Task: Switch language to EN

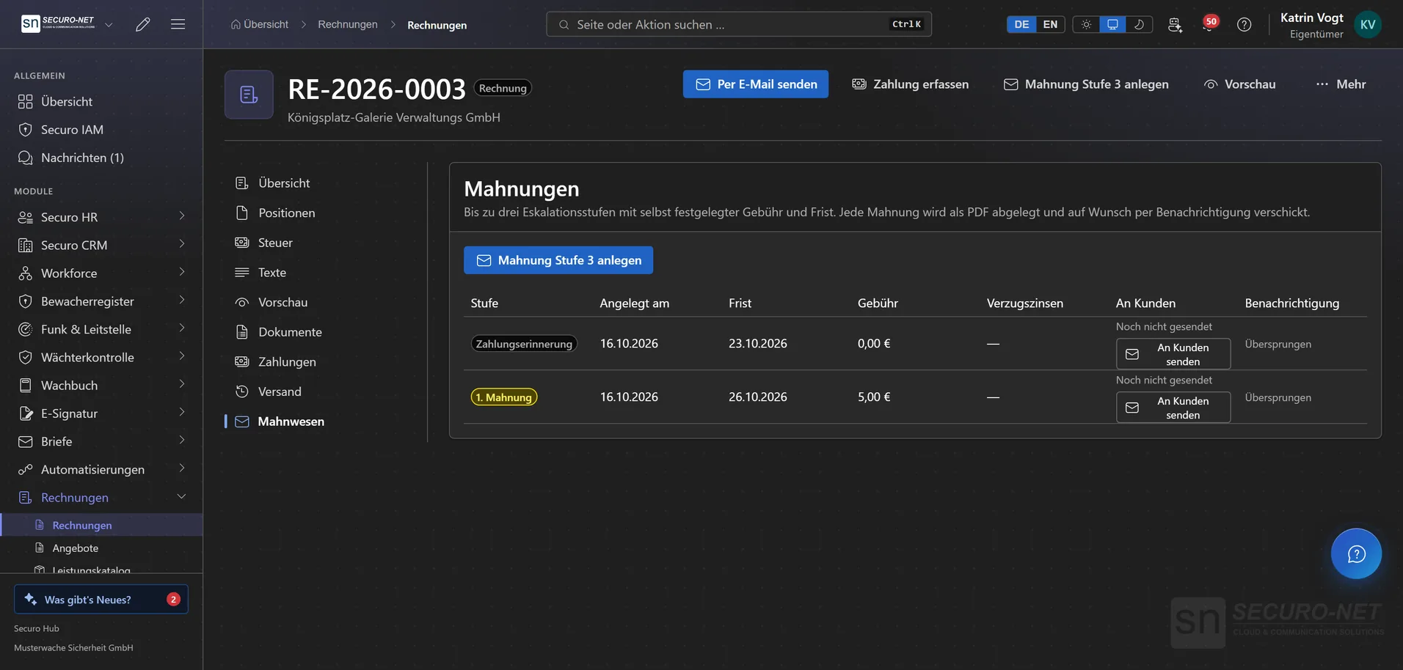Action: pyautogui.click(x=1050, y=24)
